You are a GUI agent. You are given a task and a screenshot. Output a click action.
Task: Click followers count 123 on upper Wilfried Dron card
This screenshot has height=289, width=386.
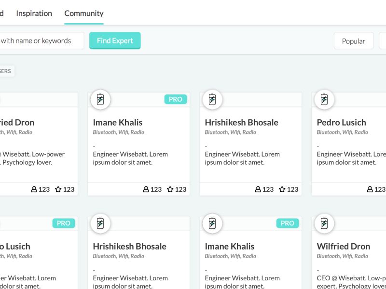pyautogui.click(x=44, y=189)
